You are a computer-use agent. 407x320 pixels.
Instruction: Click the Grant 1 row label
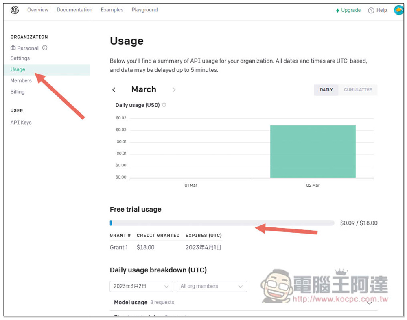click(118, 247)
